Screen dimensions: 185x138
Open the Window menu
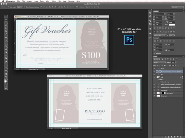click(71, 1)
